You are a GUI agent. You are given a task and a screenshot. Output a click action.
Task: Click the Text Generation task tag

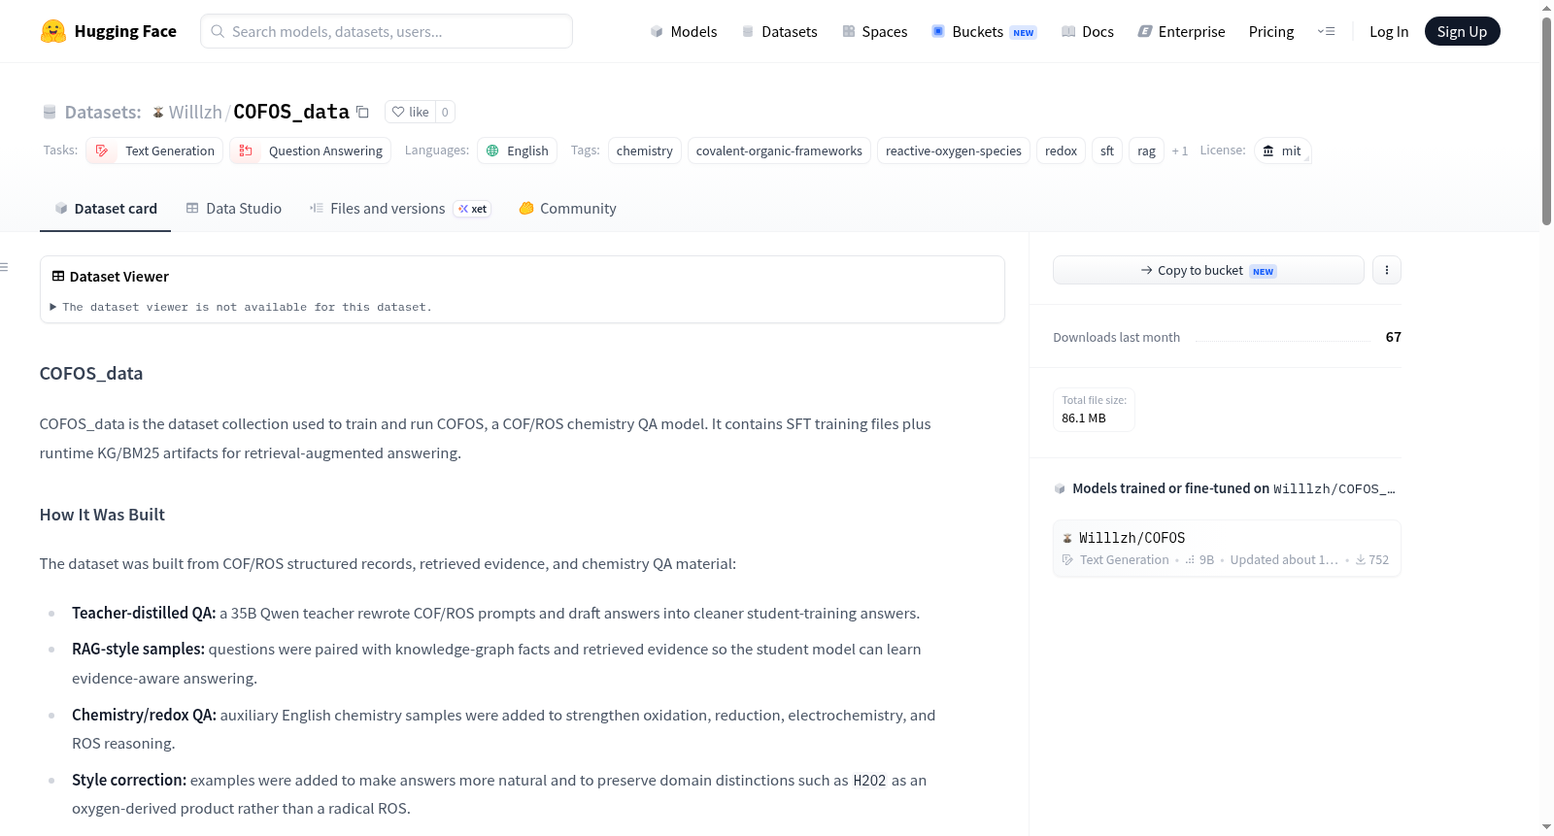[154, 150]
